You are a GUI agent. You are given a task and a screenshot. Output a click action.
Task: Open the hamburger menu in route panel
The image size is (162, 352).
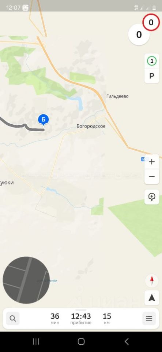coord(149,319)
